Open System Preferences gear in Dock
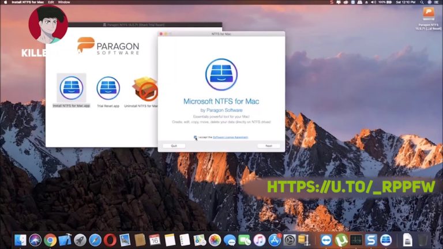This screenshot has width=443, height=249. [x=290, y=240]
